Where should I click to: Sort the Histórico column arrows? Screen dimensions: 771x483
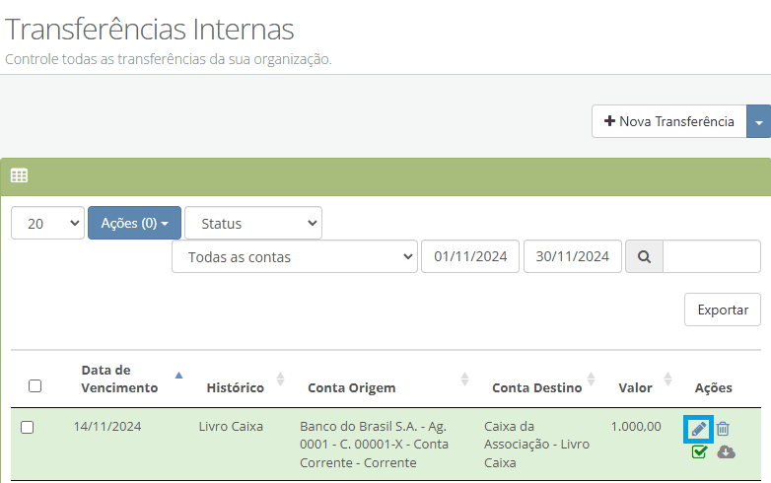click(x=280, y=379)
